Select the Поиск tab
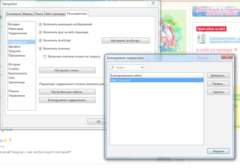The image size is (240, 168). pyautogui.click(x=40, y=14)
